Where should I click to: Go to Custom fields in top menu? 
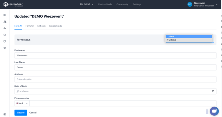point(105,4)
